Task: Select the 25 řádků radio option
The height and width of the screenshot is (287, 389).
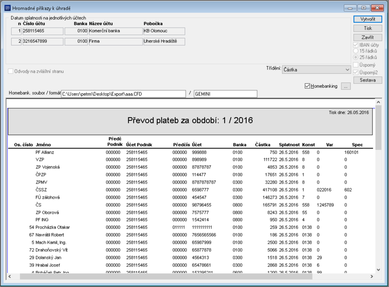Action: 356,57
